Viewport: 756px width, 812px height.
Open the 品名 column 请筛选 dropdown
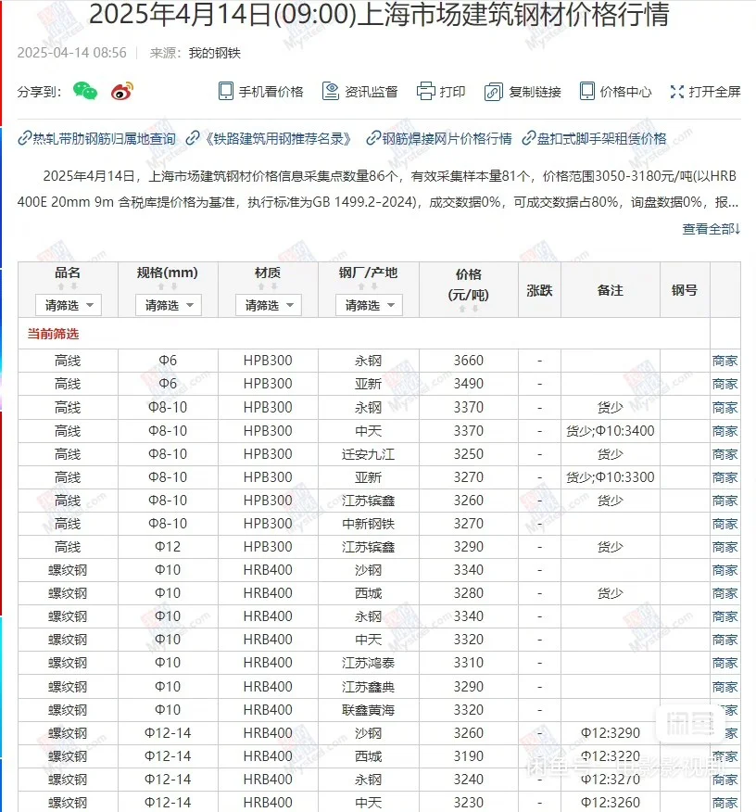[x=68, y=304]
